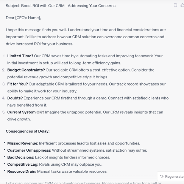Image resolution: width=184 pixels, height=184 pixels.
Task: Copy the response with the clipboard icon
Action: [x=175, y=5]
